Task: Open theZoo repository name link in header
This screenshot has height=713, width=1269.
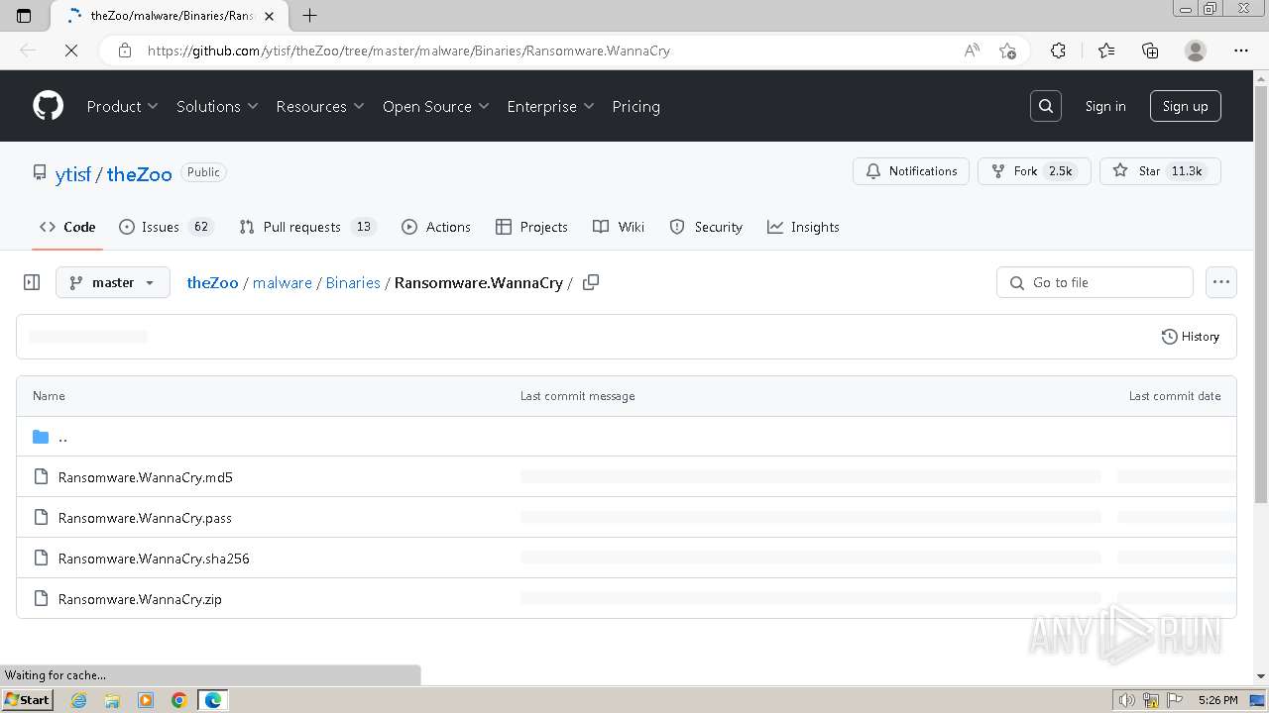Action: (140, 174)
